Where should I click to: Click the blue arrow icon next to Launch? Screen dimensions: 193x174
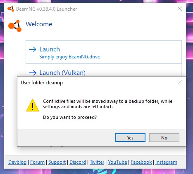(x=33, y=49)
